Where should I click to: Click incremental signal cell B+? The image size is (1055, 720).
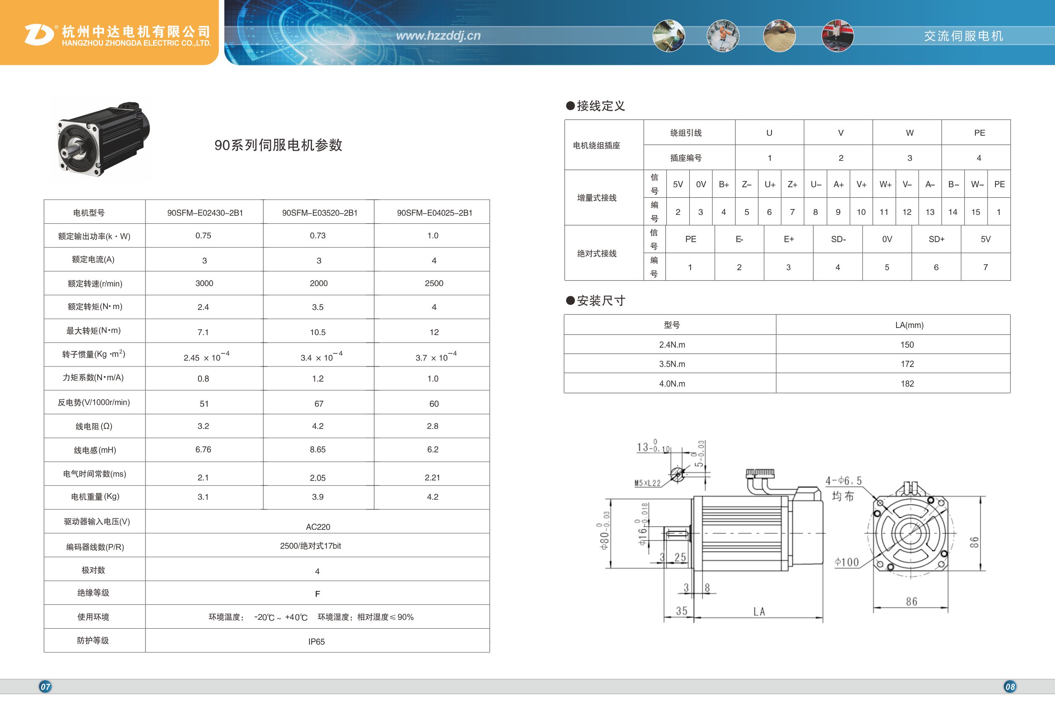pyautogui.click(x=724, y=184)
